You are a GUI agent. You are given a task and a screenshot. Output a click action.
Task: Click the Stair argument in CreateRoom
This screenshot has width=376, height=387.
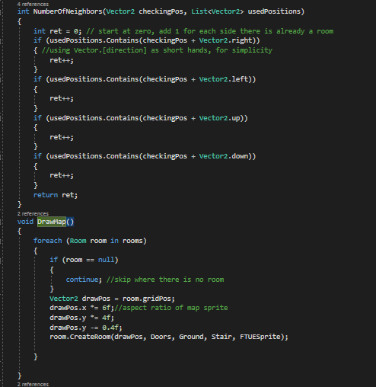[x=221, y=337]
